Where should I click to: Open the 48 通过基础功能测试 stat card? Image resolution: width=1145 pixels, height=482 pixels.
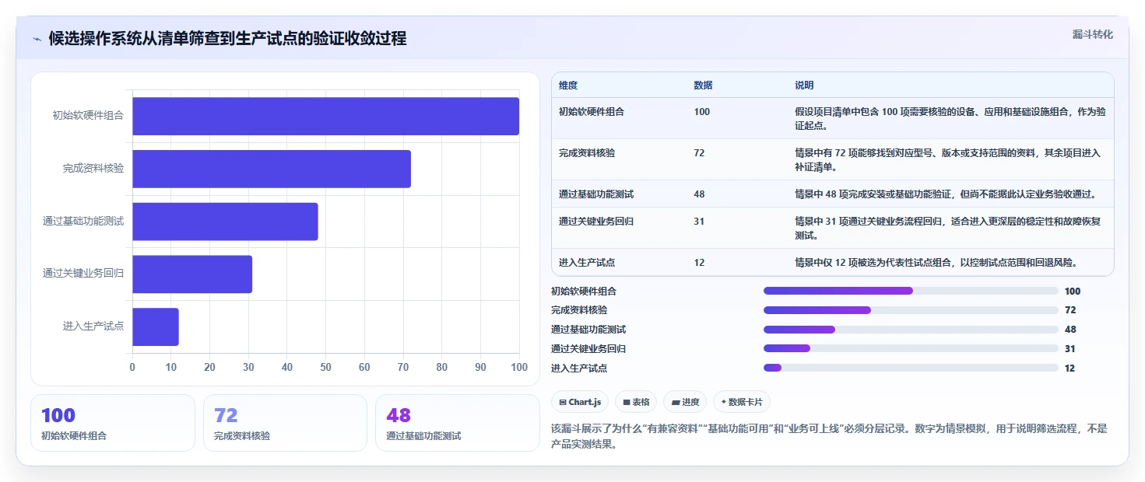457,423
